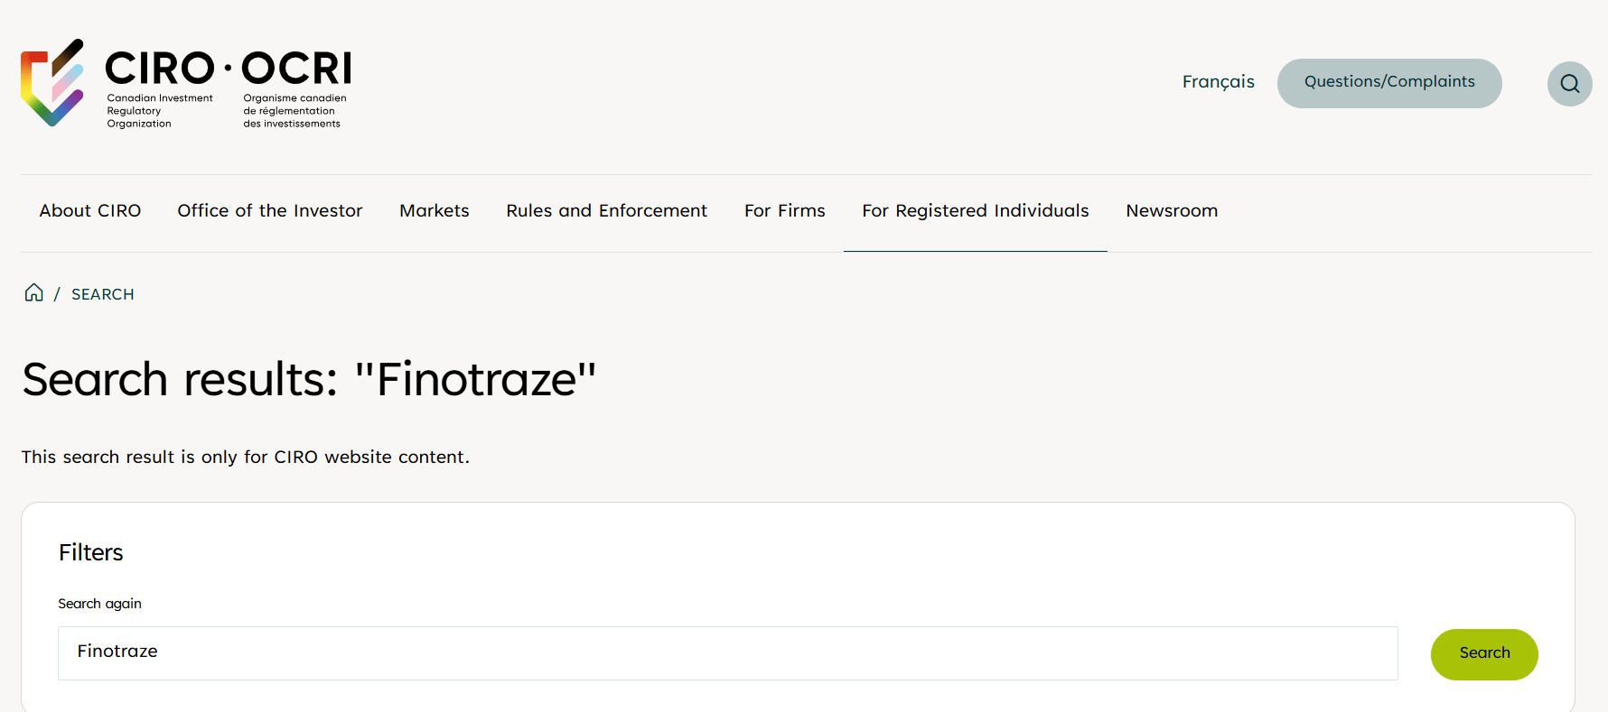
Task: Click the Search results "Finotraze" heading
Action: click(309, 379)
